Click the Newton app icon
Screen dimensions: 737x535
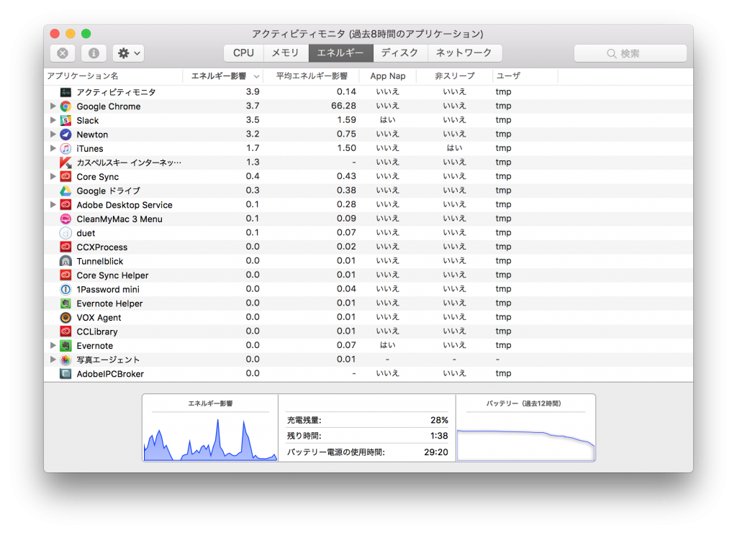click(x=65, y=134)
